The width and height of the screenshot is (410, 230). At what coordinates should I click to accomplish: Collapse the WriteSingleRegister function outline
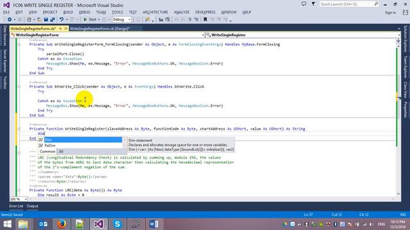[19, 129]
